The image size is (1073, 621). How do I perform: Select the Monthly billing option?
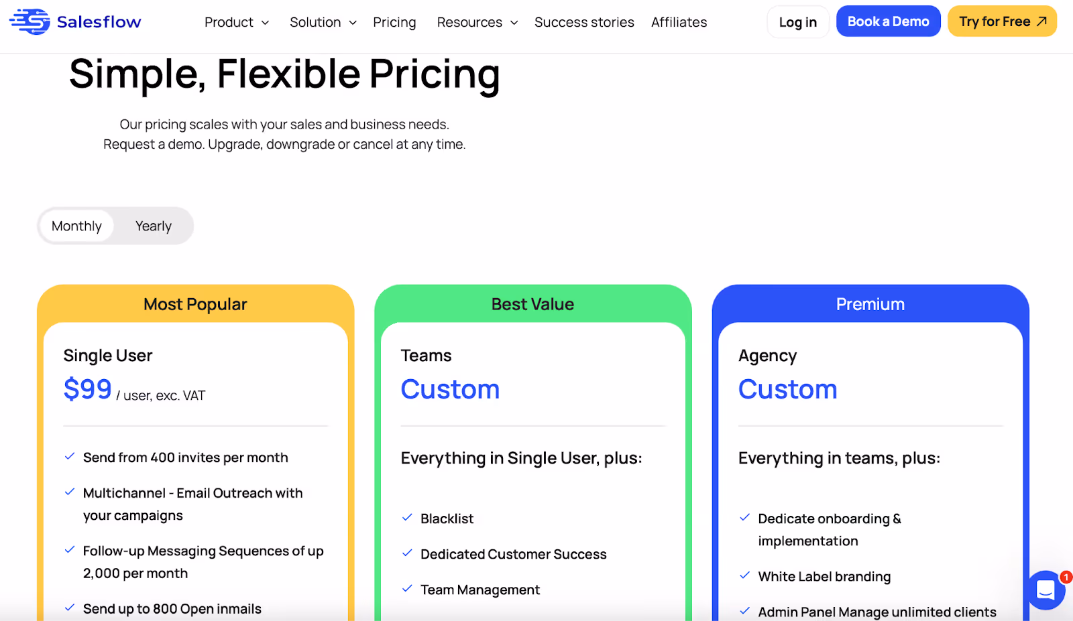pyautogui.click(x=76, y=226)
